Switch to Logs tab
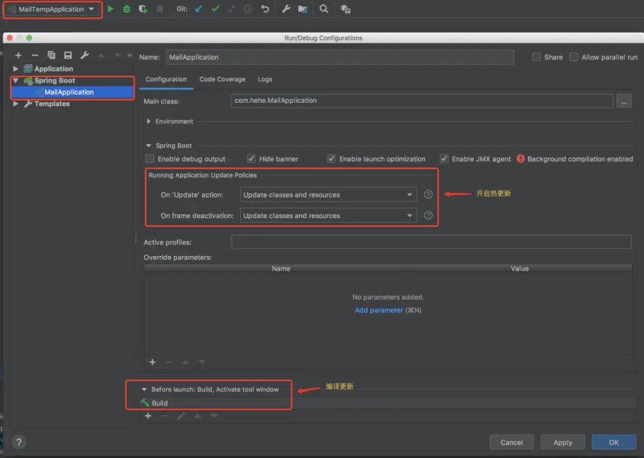 pyautogui.click(x=265, y=79)
